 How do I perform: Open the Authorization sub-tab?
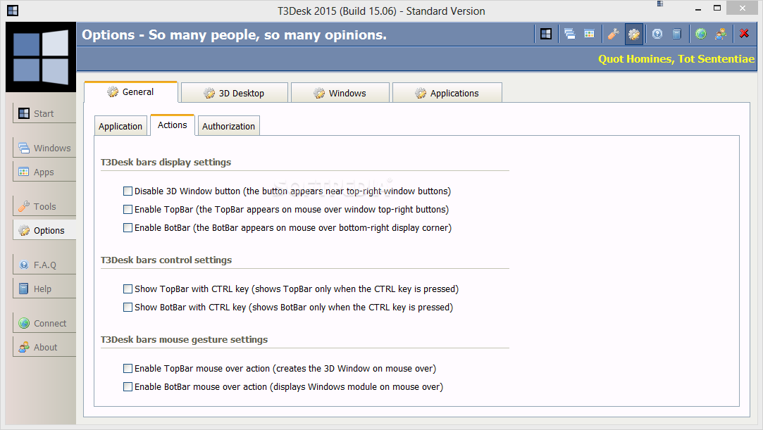228,126
